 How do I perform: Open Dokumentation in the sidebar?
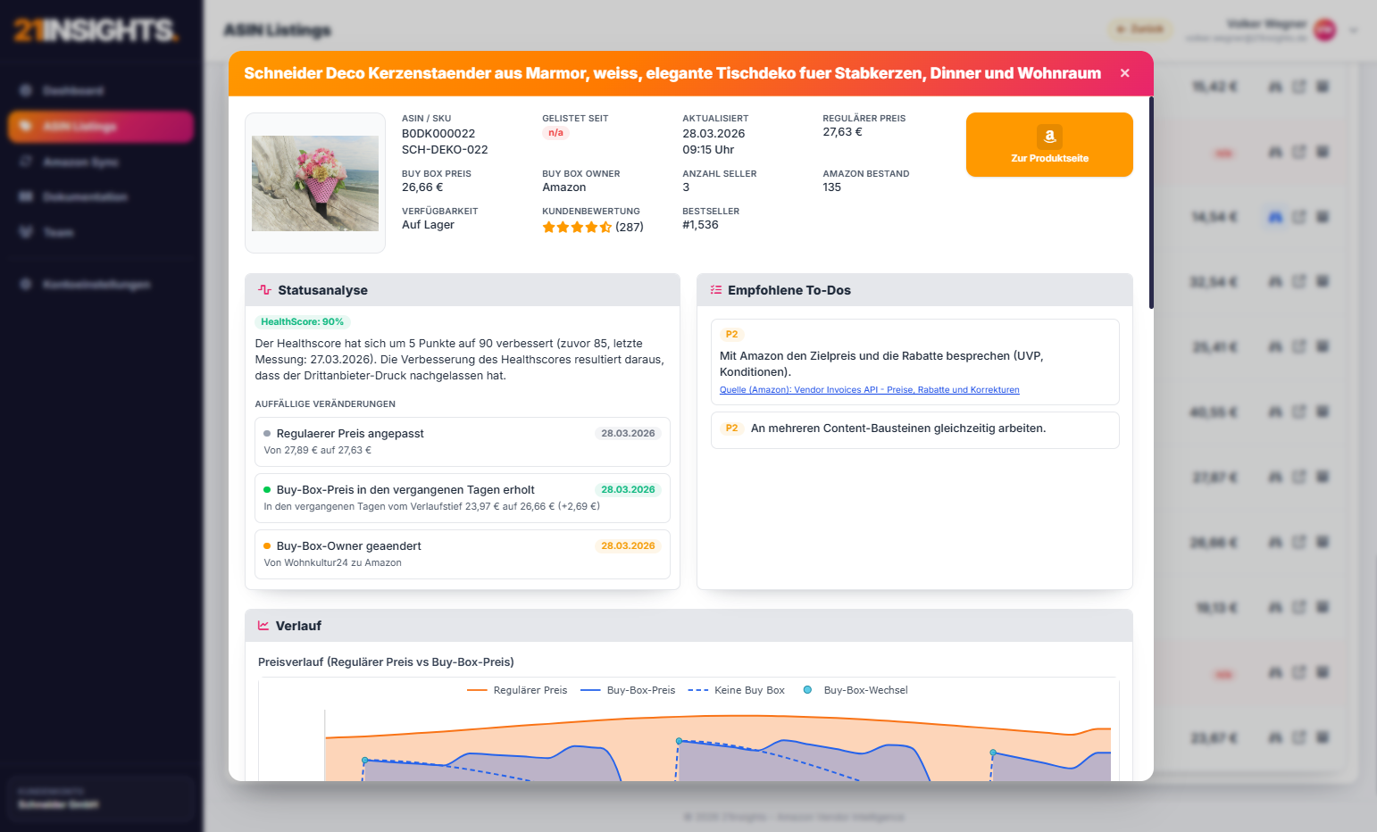tap(101, 196)
